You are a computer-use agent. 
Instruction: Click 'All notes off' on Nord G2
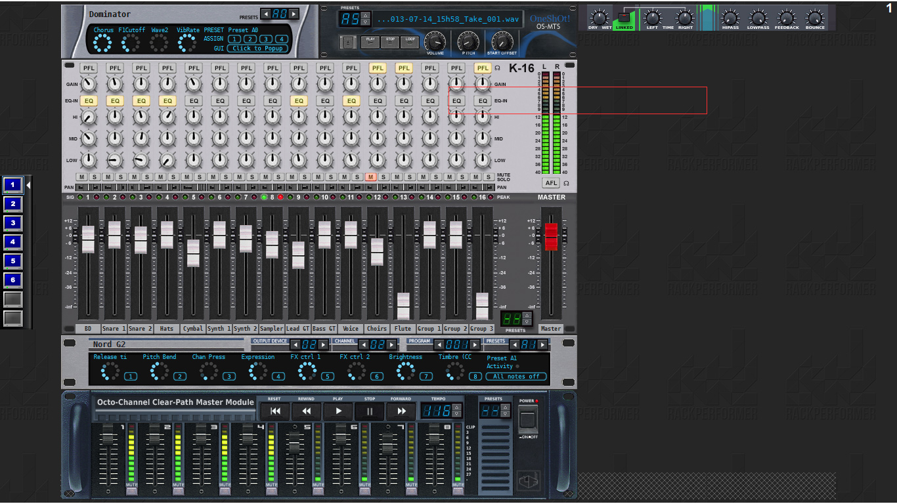pos(515,376)
